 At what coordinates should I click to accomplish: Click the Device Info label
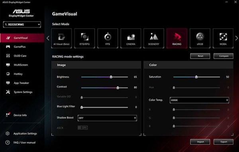point(20,115)
